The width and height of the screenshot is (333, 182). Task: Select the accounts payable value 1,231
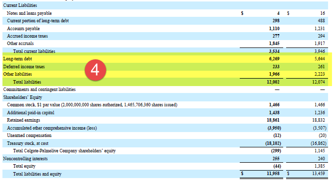point(320,29)
